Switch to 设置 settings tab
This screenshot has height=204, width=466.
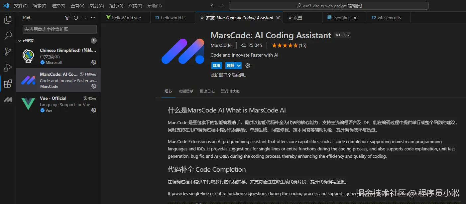tap(302, 18)
